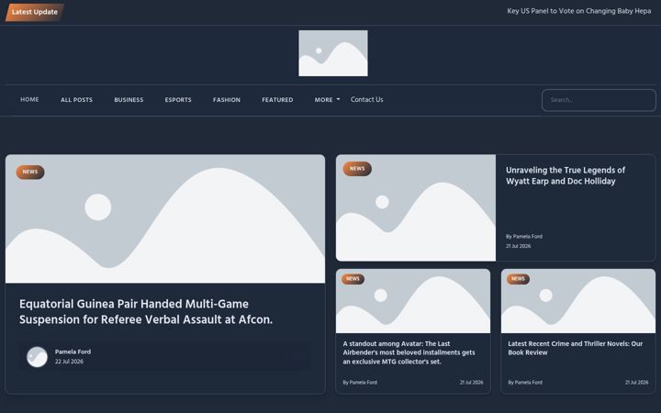Click the site logo placeholder image
The height and width of the screenshot is (413, 661).
tap(333, 53)
